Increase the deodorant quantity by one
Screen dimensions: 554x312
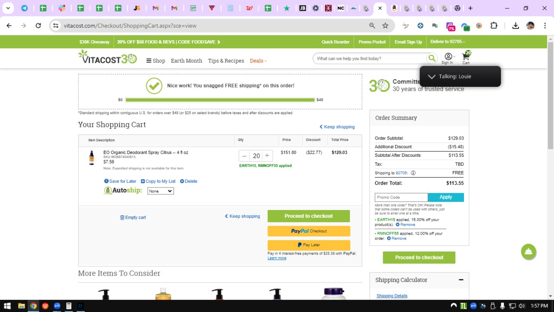pyautogui.click(x=267, y=156)
